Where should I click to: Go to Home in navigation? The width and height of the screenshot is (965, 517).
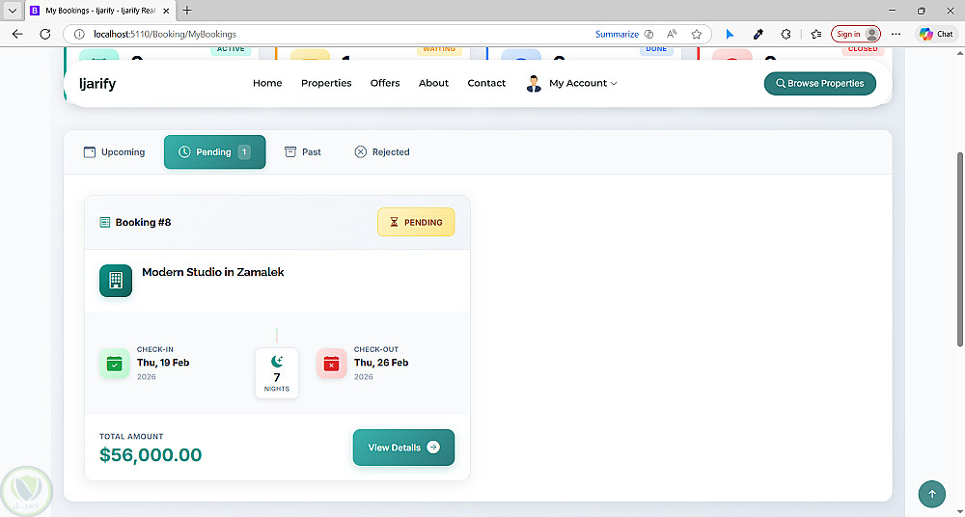267,83
